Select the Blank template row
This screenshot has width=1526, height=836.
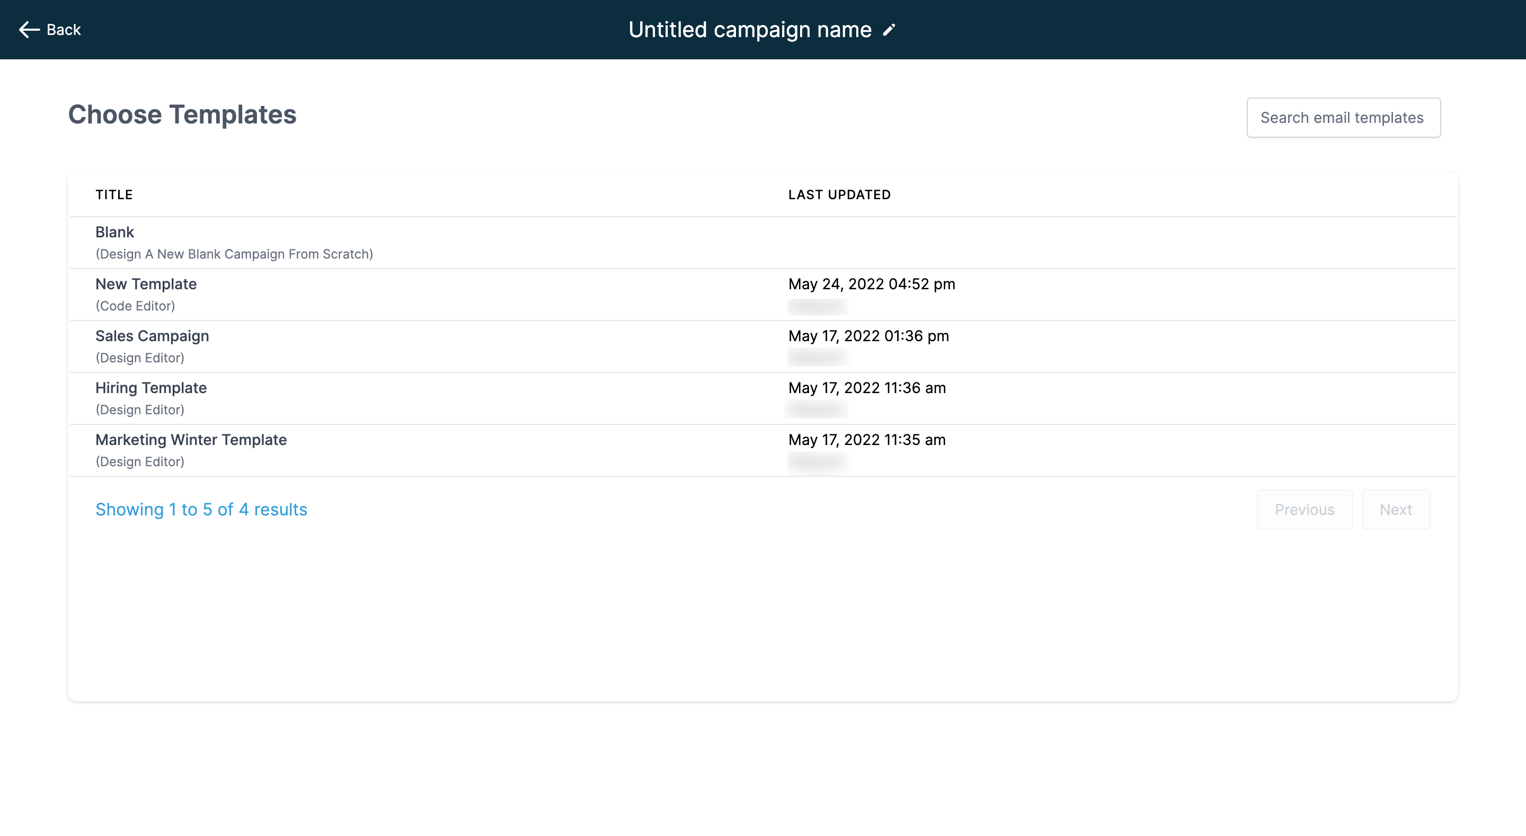click(x=115, y=232)
